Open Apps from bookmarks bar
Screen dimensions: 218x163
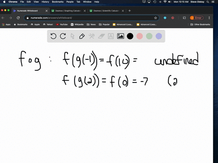point(6,24)
